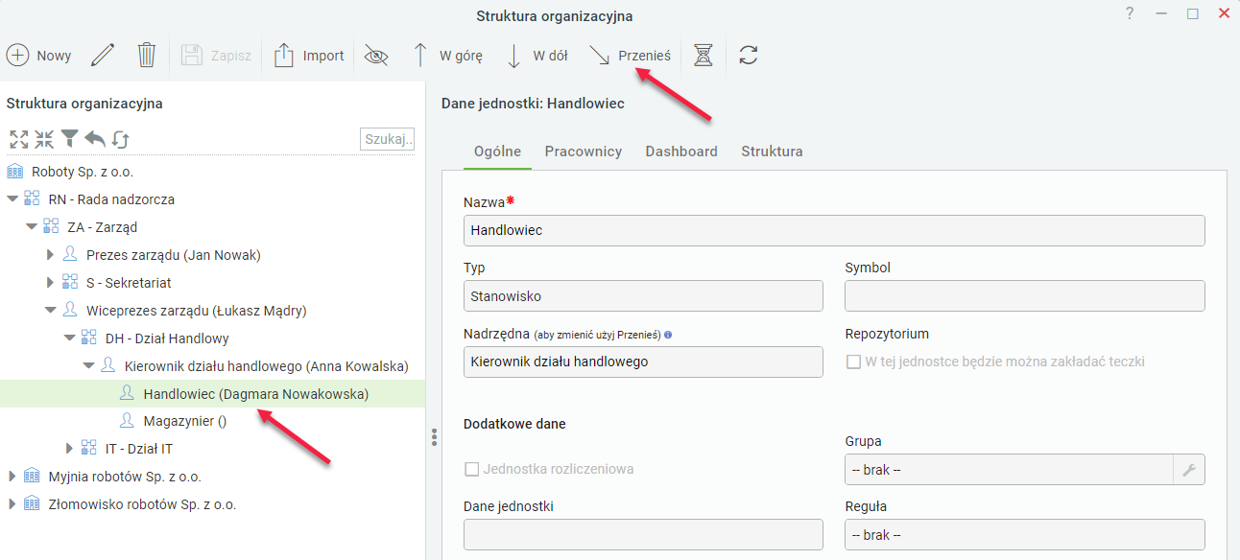Click the empty Symbol field
Image resolution: width=1240 pixels, height=560 pixels.
click(x=1025, y=296)
